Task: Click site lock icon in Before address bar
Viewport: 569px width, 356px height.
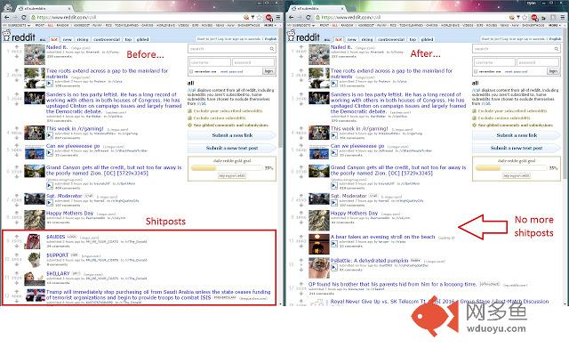Action: tap(34, 18)
